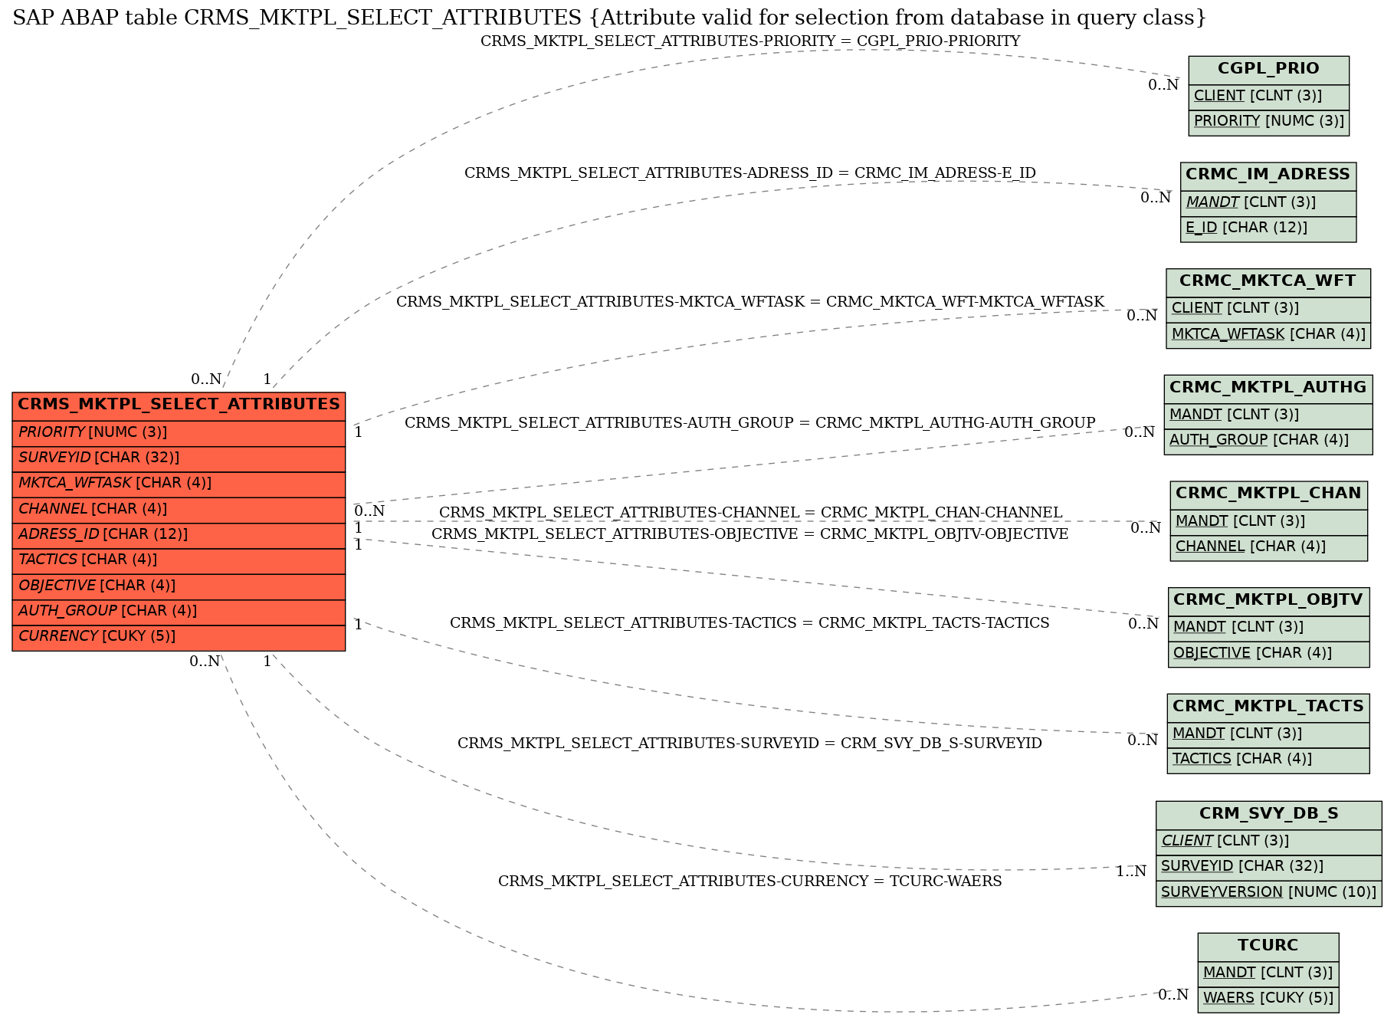Select TACTICS [CHAR (4)] in main table
1394x1021 pixels.
tap(179, 560)
